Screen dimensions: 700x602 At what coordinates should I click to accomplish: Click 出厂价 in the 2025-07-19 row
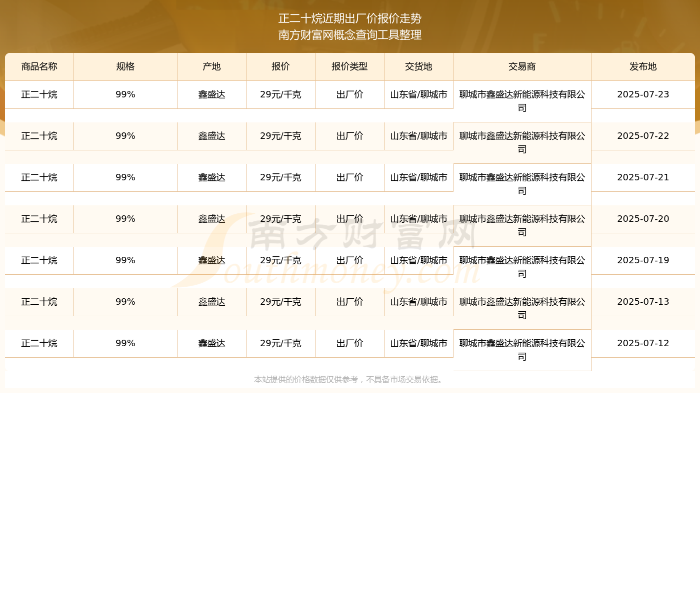point(350,260)
